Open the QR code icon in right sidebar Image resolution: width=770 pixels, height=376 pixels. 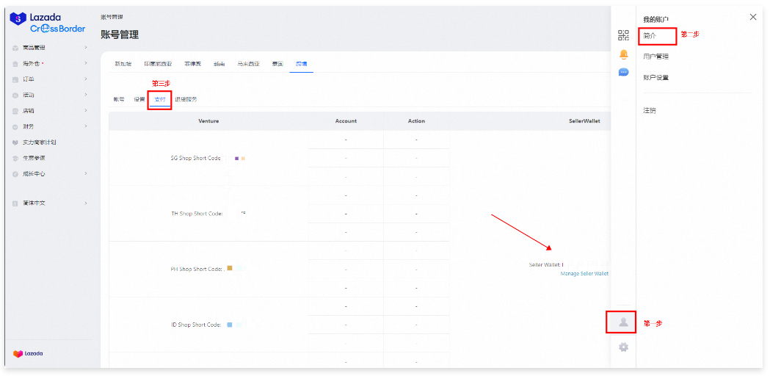pos(623,35)
